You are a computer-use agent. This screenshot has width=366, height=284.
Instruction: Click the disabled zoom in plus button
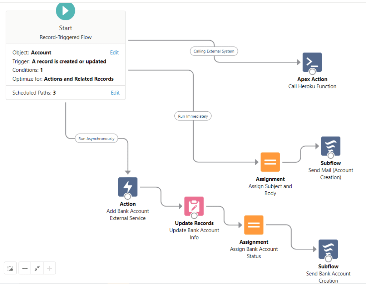click(x=50, y=268)
